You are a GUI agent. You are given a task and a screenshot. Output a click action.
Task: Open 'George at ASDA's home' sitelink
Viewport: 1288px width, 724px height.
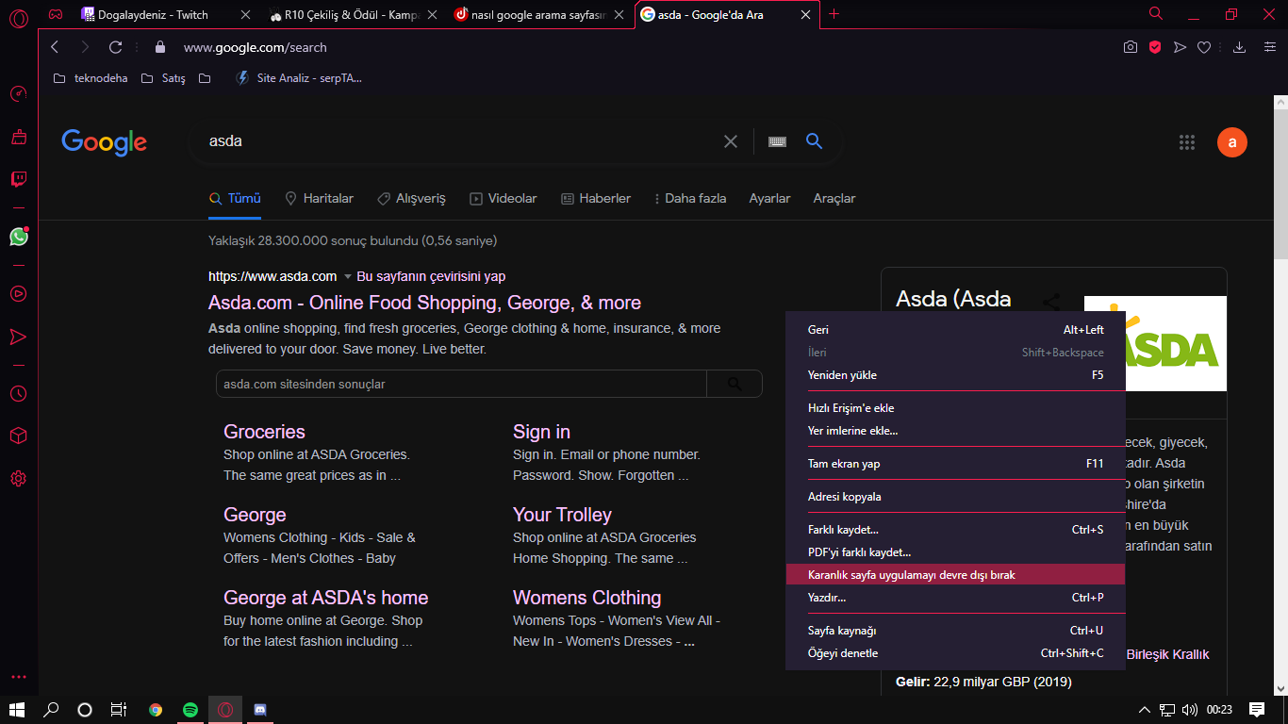[x=325, y=598]
